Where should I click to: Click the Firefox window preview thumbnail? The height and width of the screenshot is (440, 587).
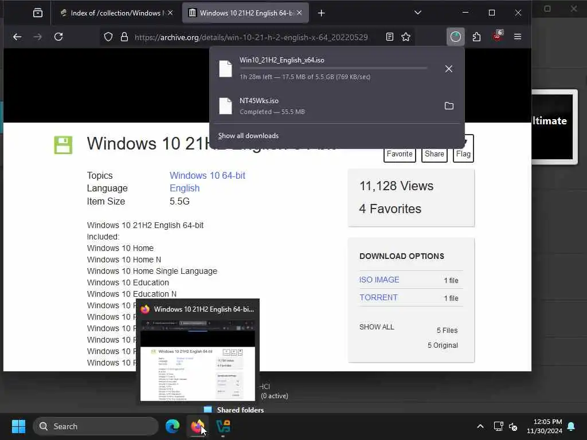pos(198,360)
